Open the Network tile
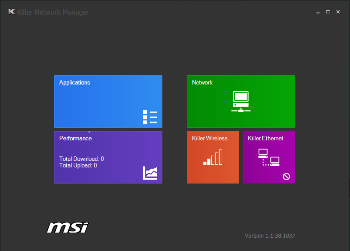The image size is (350, 251). click(x=241, y=102)
